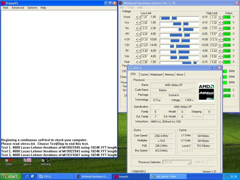This screenshot has width=240, height=180.
Task: Activate the Winbond Hardware Doctor taskbar button
Action: pyautogui.click(x=93, y=176)
